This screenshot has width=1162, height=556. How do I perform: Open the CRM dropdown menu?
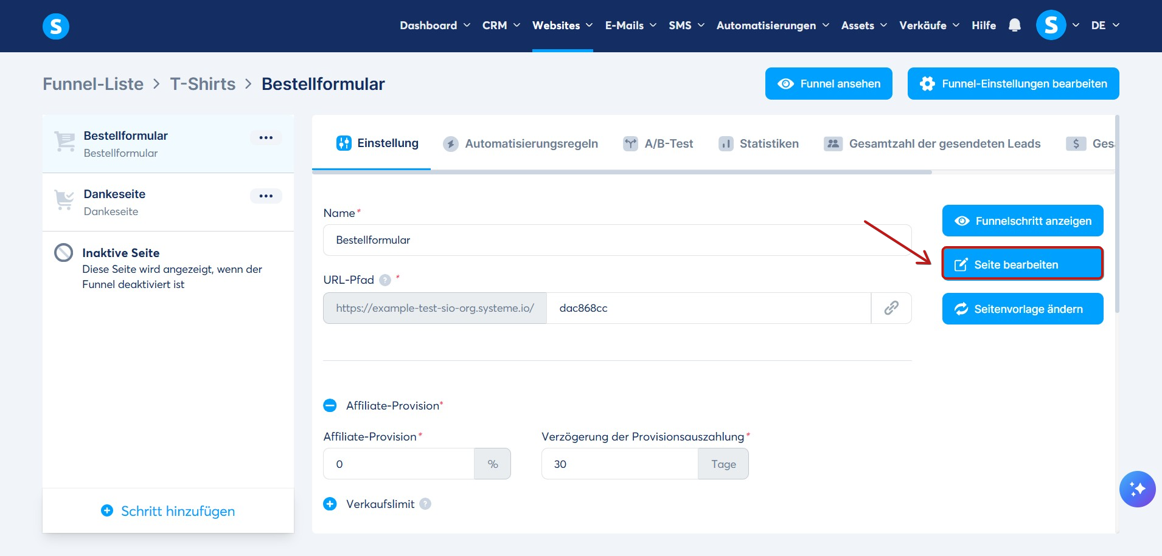(501, 26)
